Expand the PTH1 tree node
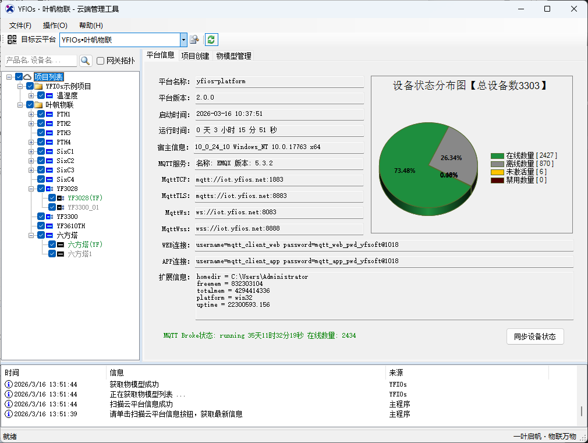 pos(31,114)
